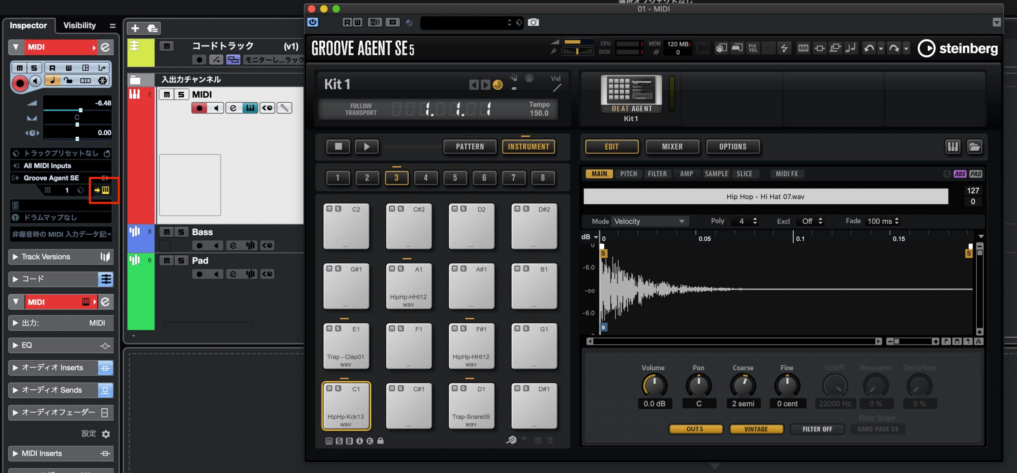Switch to the Visibility tab
1017x473 pixels.
click(x=80, y=25)
